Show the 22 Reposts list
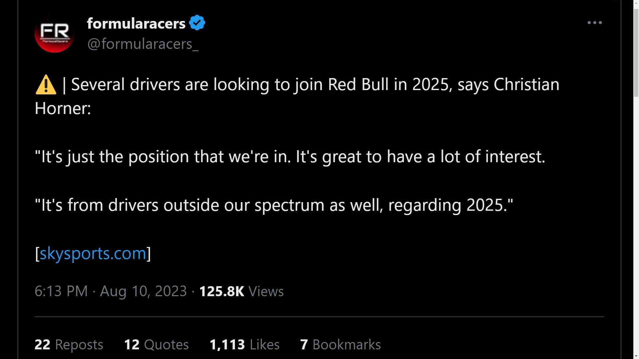This screenshot has height=359, width=639. 69,344
